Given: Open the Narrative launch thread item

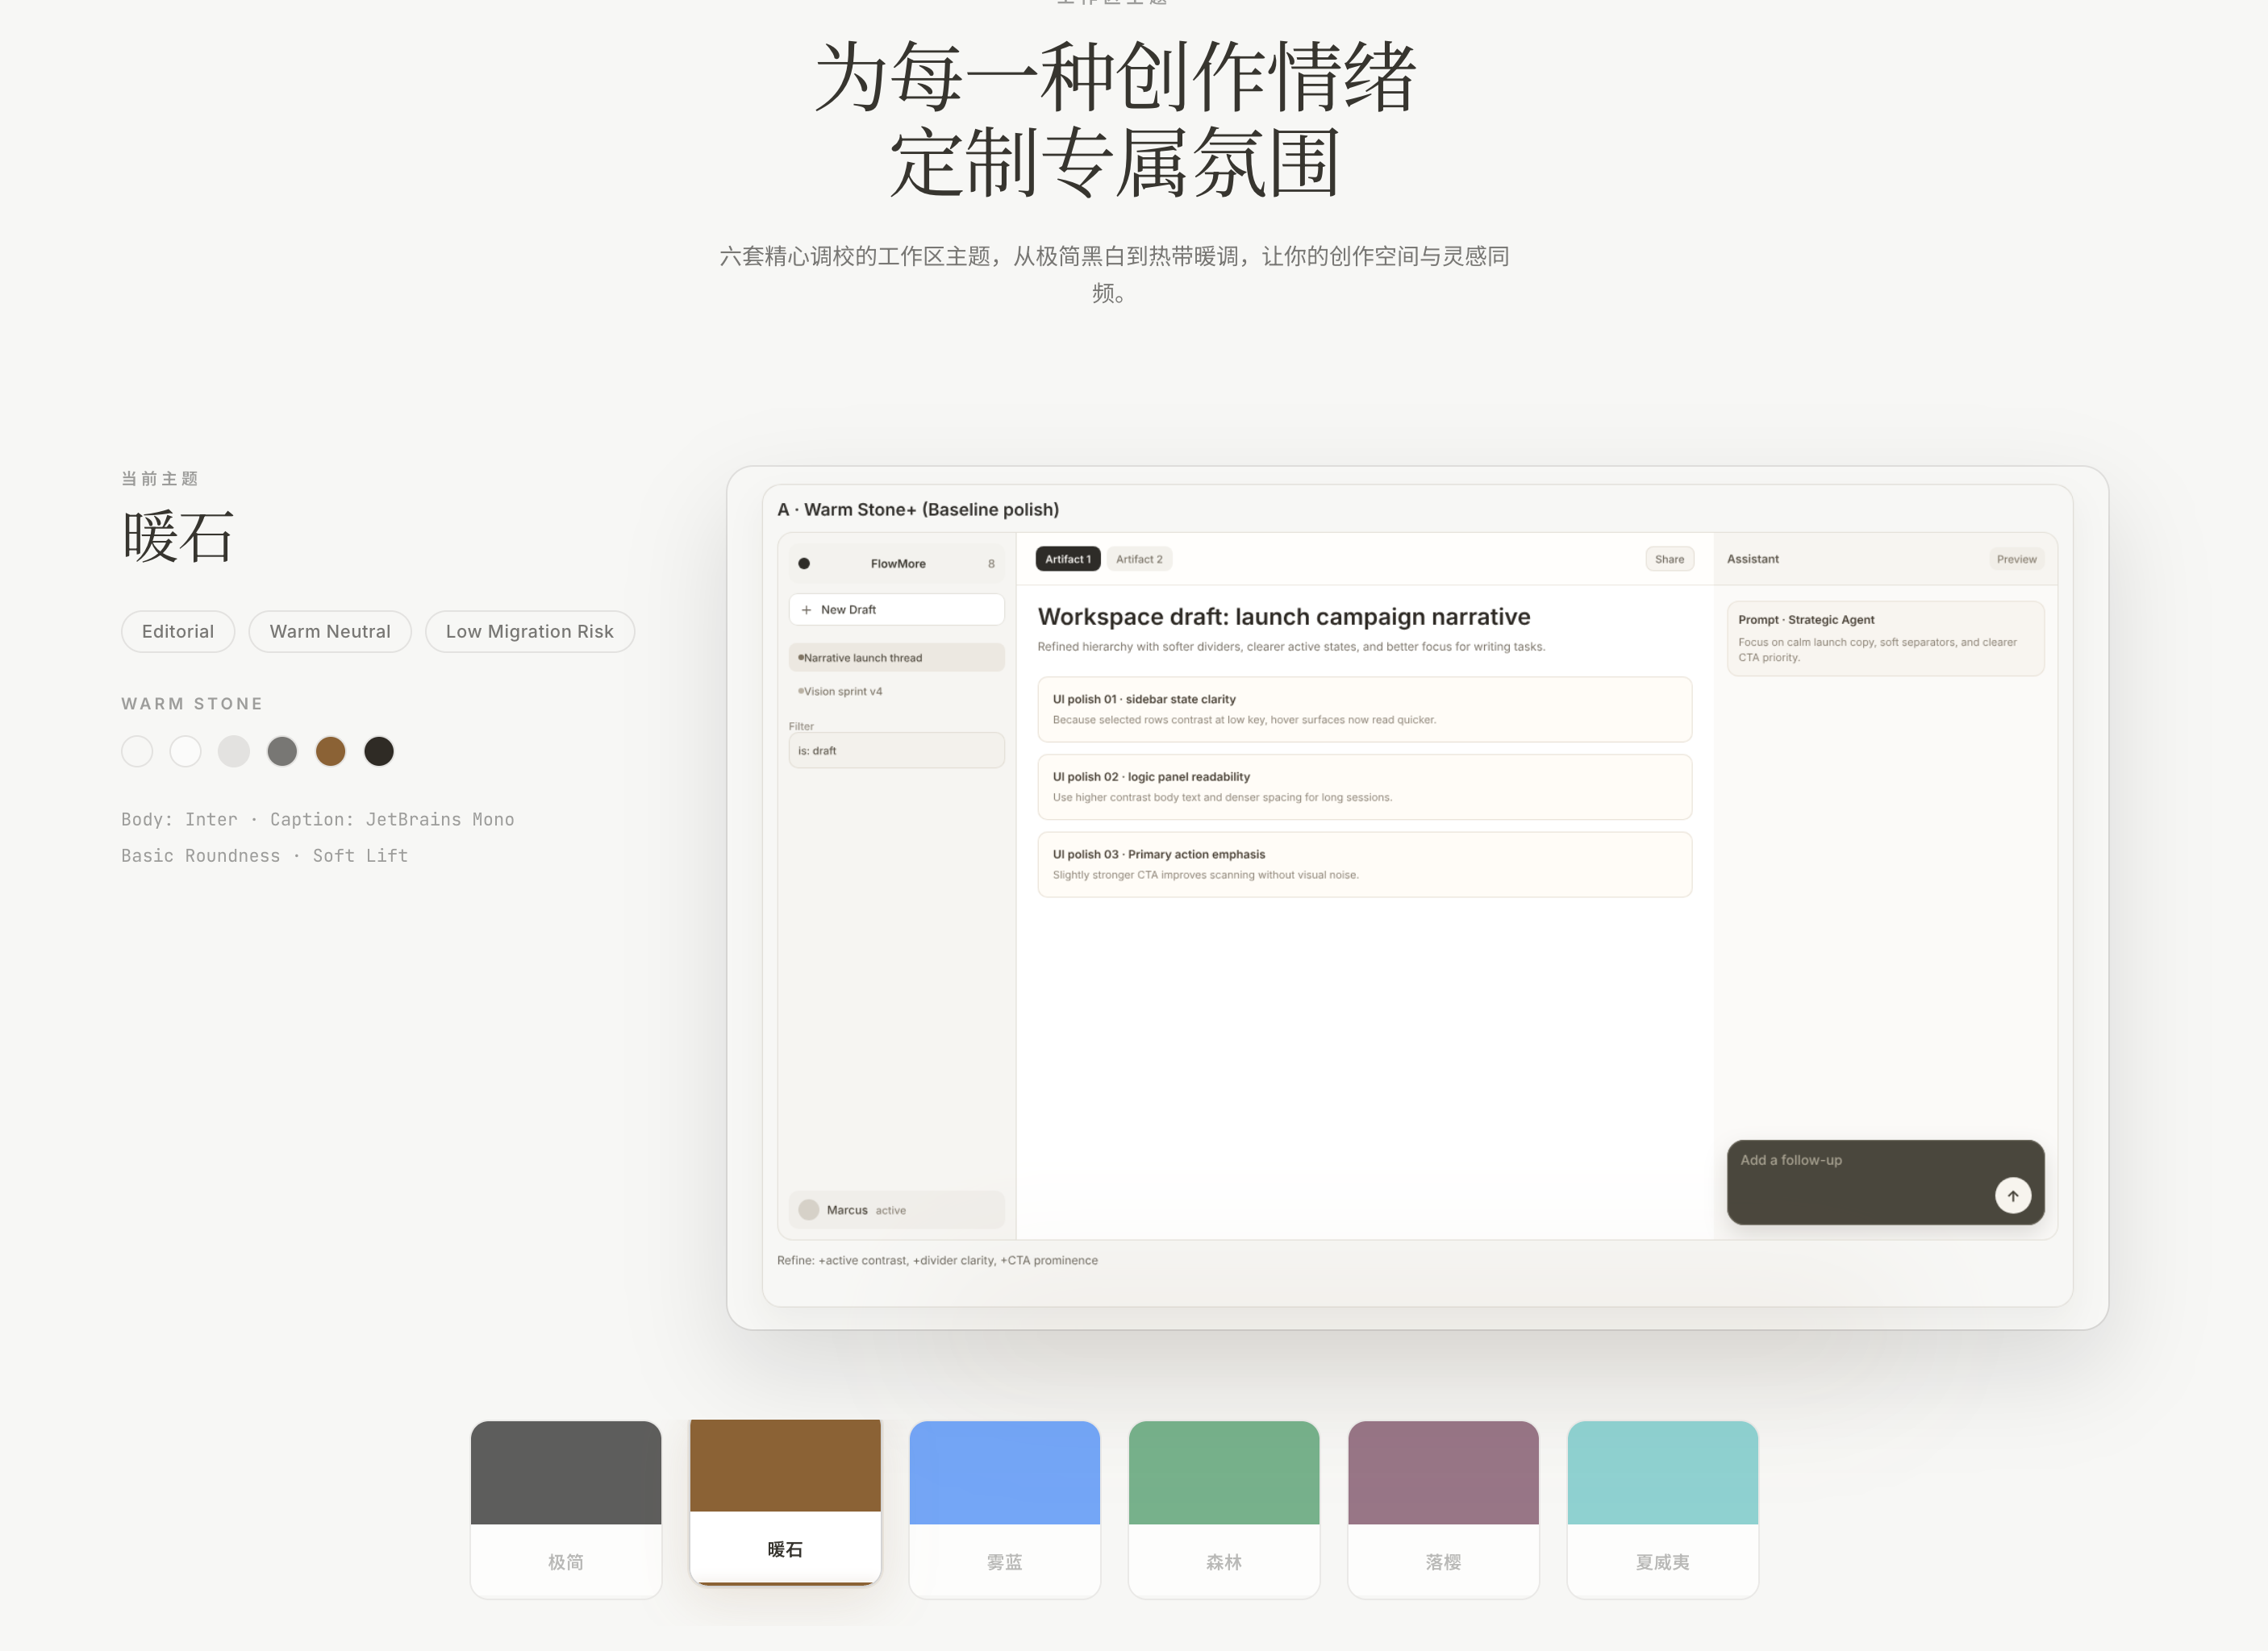Looking at the screenshot, I should [x=896, y=658].
